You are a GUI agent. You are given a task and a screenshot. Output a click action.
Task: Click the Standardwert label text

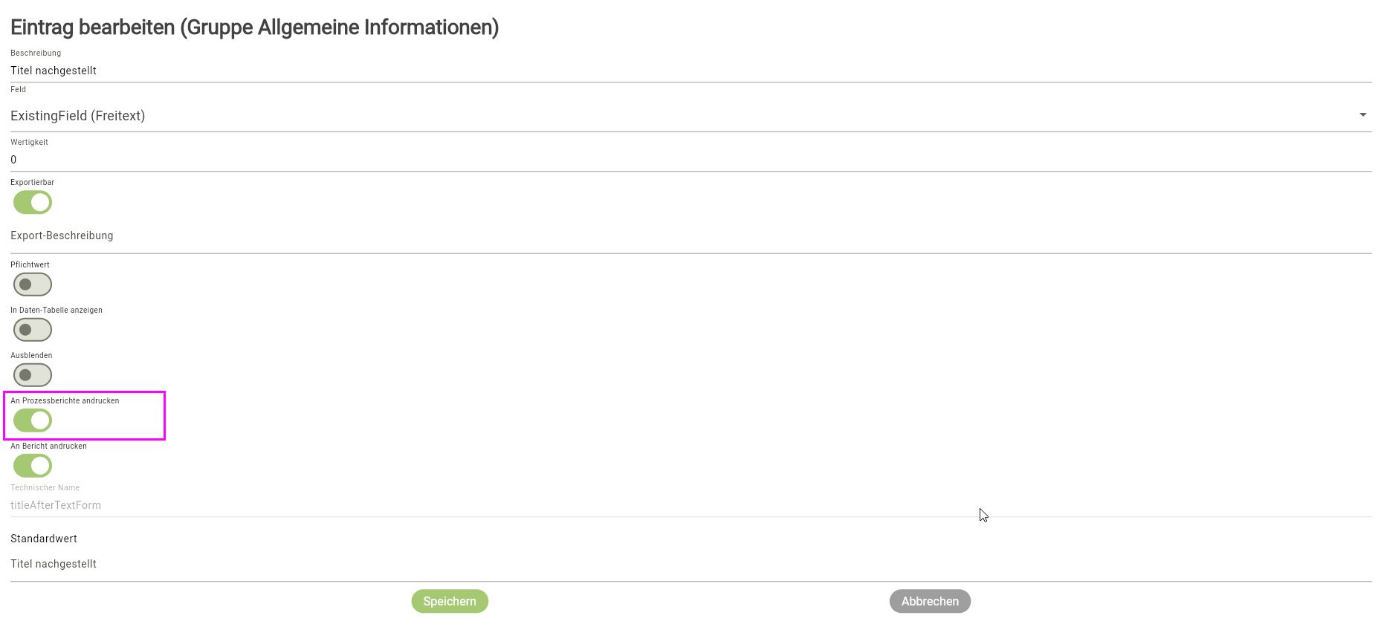(44, 539)
